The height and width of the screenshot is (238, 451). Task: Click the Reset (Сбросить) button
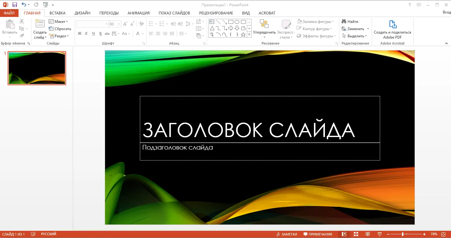click(x=60, y=29)
